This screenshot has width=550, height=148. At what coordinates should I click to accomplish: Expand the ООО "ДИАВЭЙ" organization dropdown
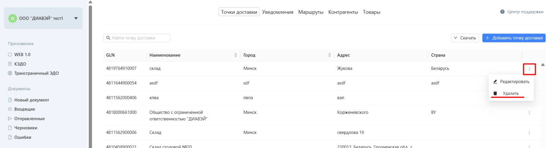[76, 18]
